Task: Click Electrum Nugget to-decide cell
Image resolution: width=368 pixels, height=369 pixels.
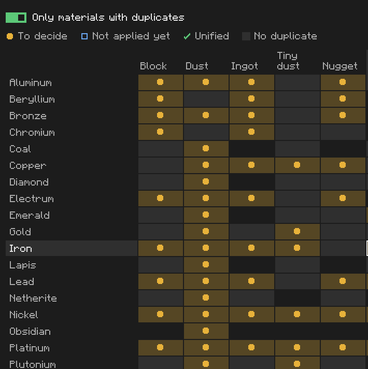Action: (343, 198)
